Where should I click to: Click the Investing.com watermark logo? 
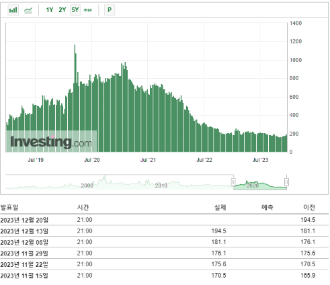51,142
